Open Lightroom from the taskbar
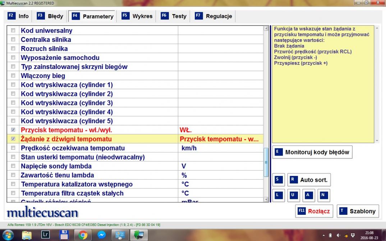The width and height of the screenshot is (386, 241). tap(46, 235)
